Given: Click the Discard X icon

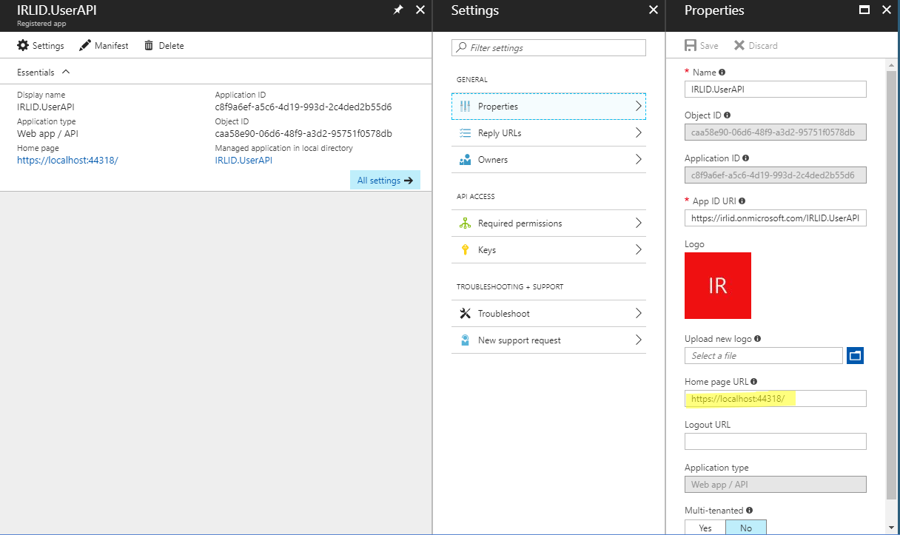Looking at the screenshot, I should tap(739, 46).
